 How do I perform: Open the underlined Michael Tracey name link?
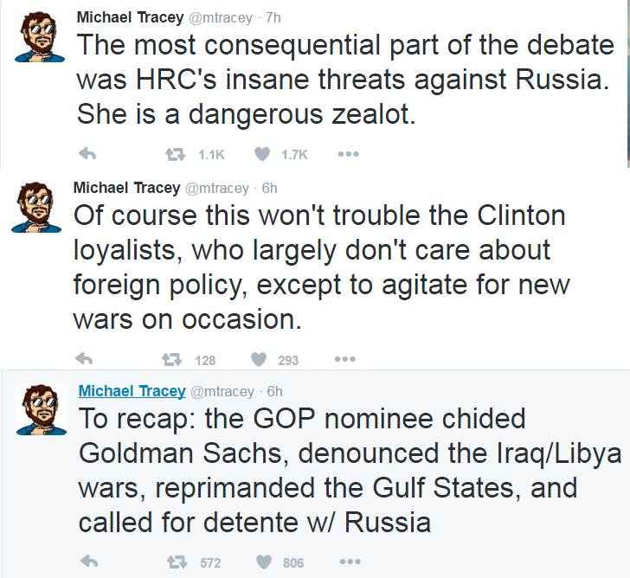tap(132, 391)
